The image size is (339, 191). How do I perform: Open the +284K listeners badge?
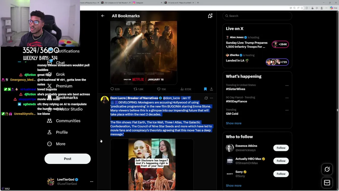(280, 44)
